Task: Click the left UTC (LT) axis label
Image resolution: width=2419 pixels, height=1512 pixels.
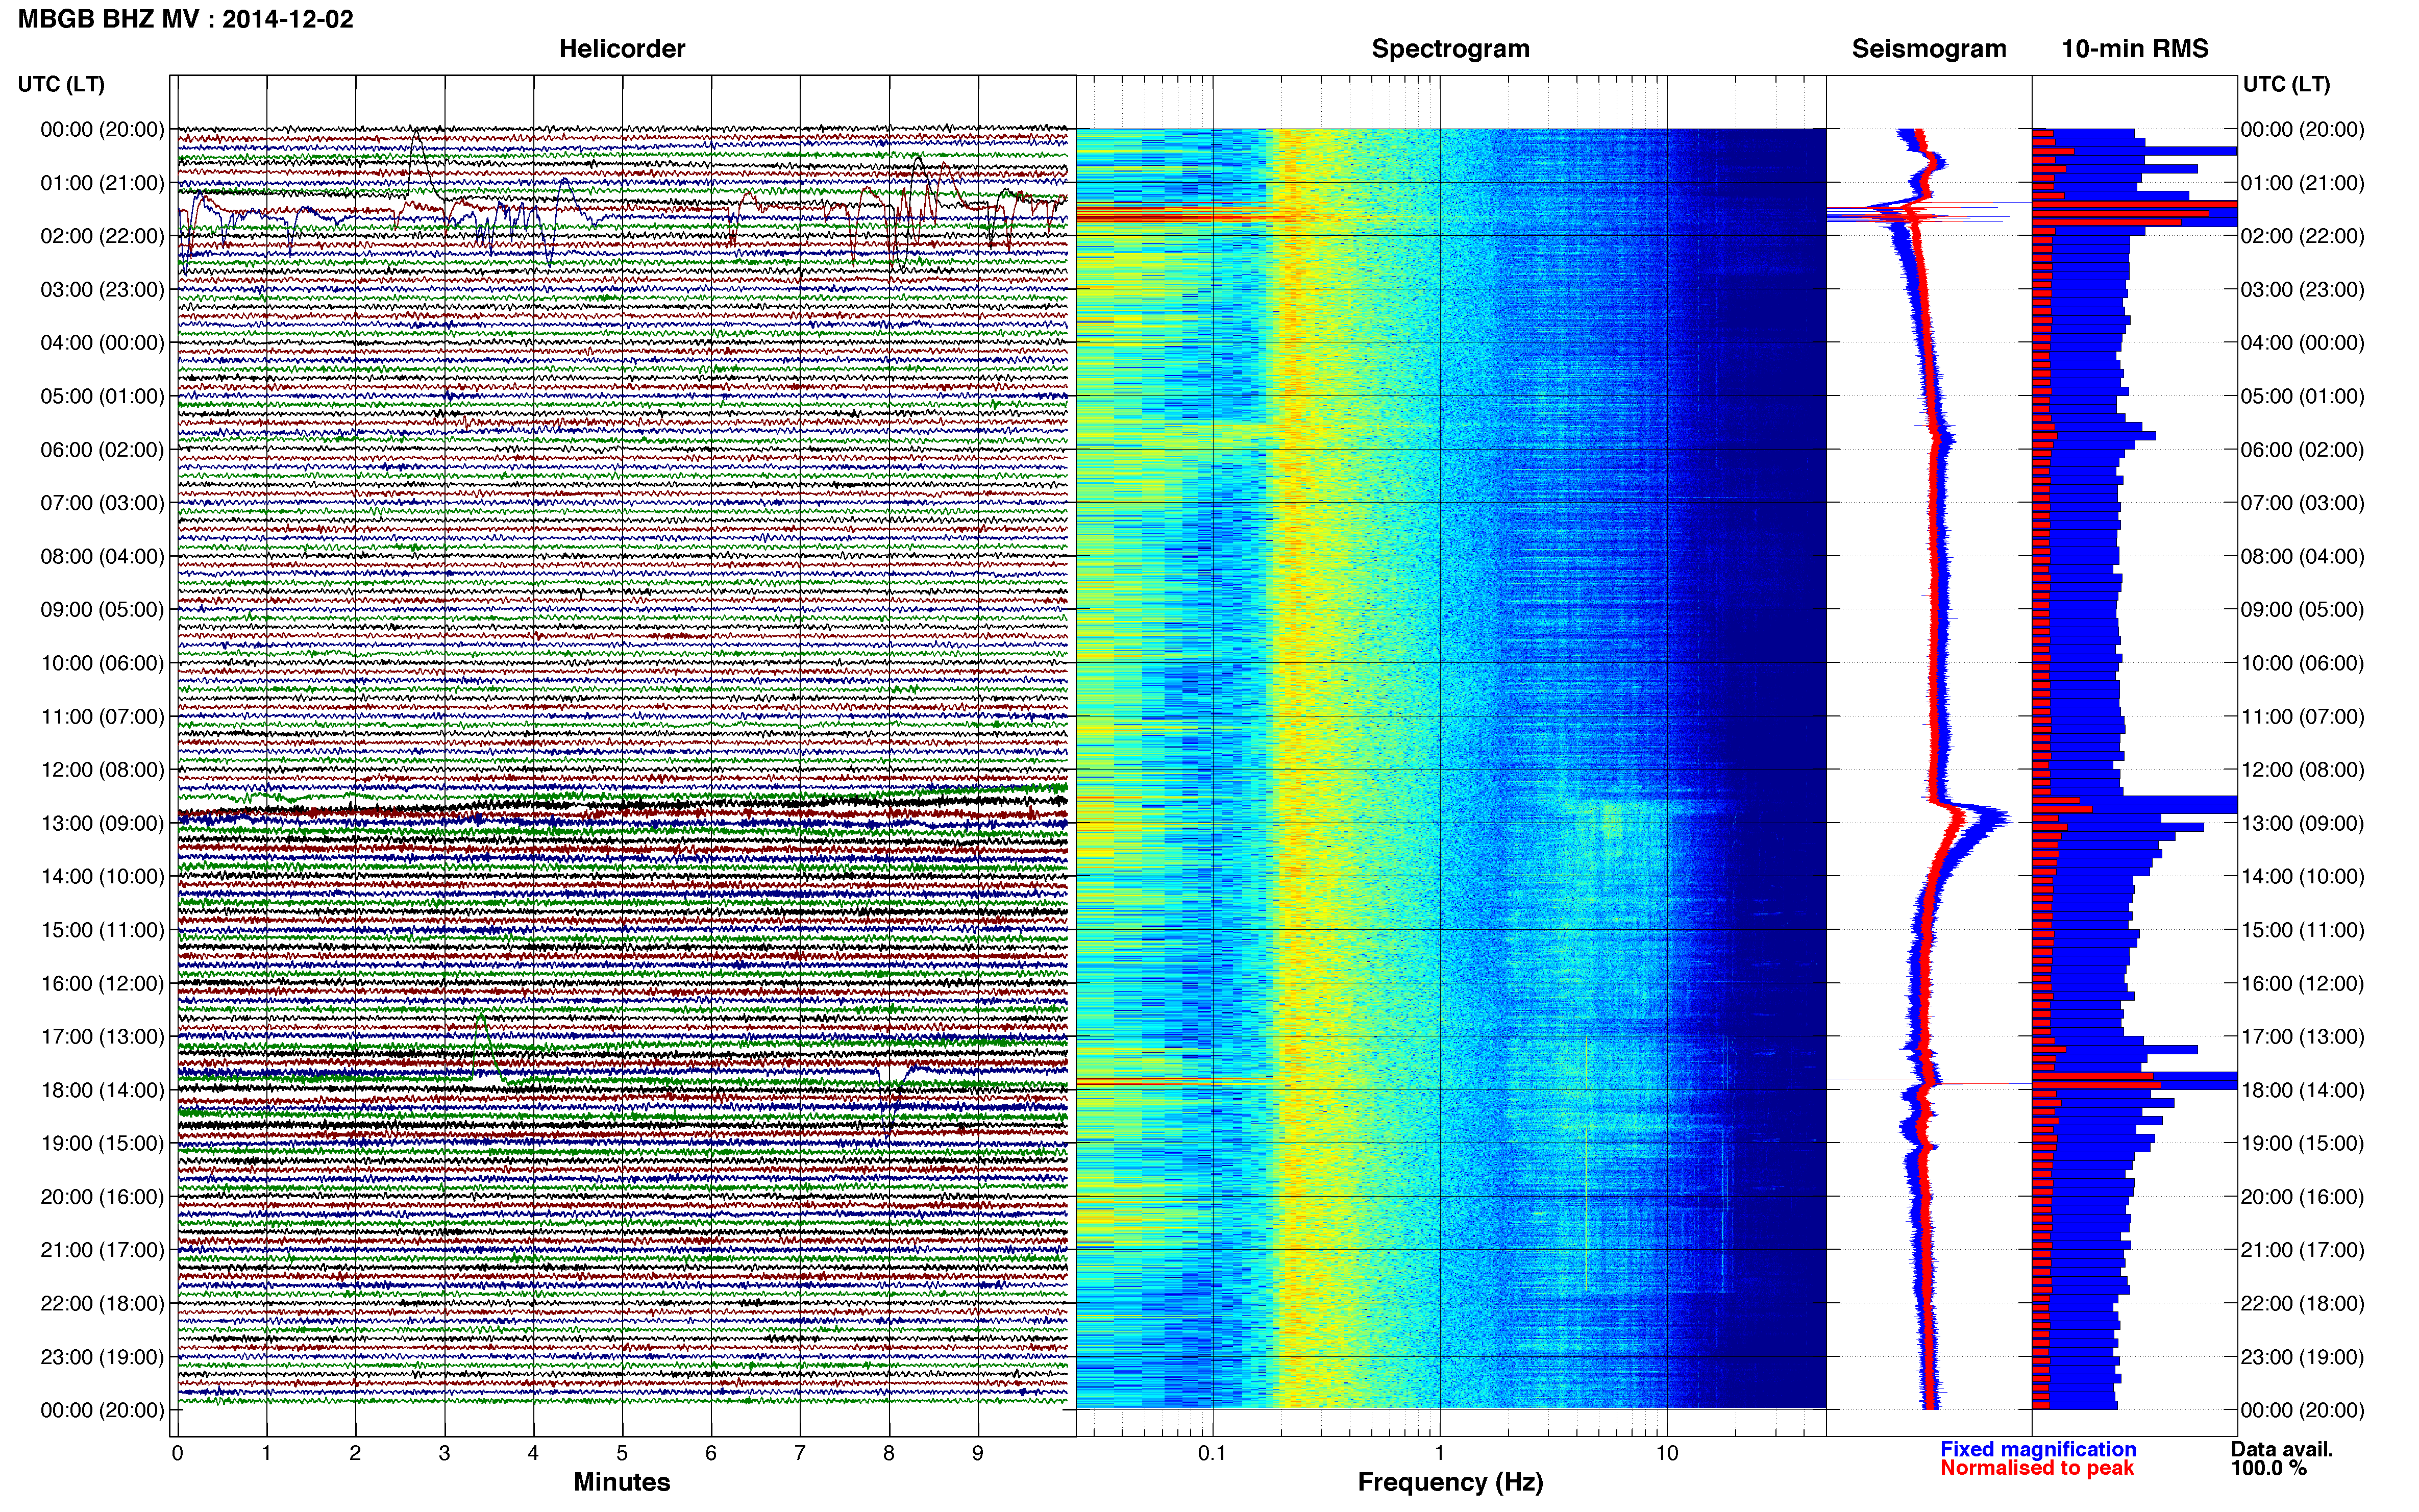Action: 61,84
